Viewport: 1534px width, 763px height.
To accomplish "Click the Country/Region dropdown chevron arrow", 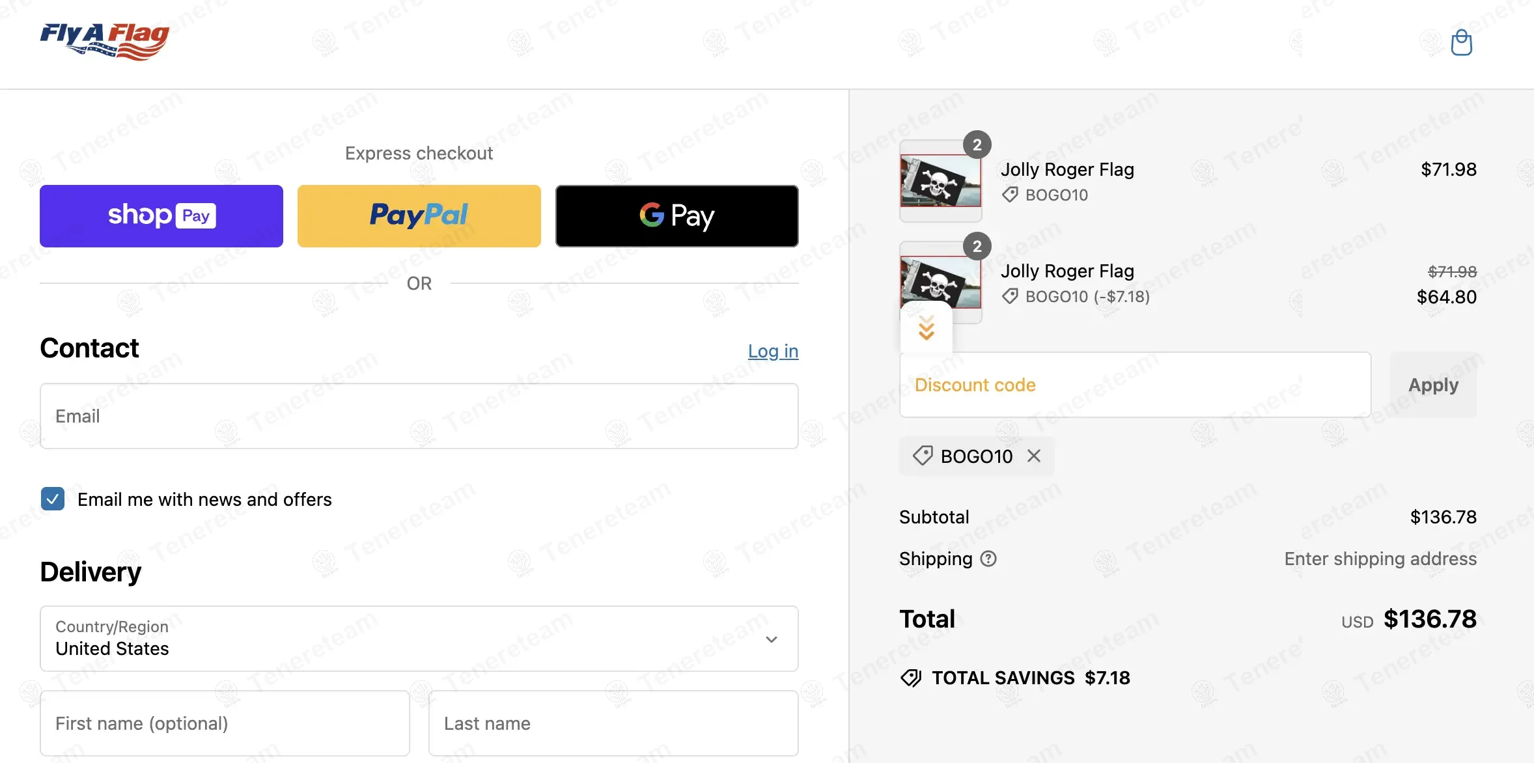I will [x=772, y=639].
